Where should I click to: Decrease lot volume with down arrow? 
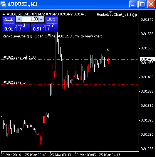coord(19,19)
